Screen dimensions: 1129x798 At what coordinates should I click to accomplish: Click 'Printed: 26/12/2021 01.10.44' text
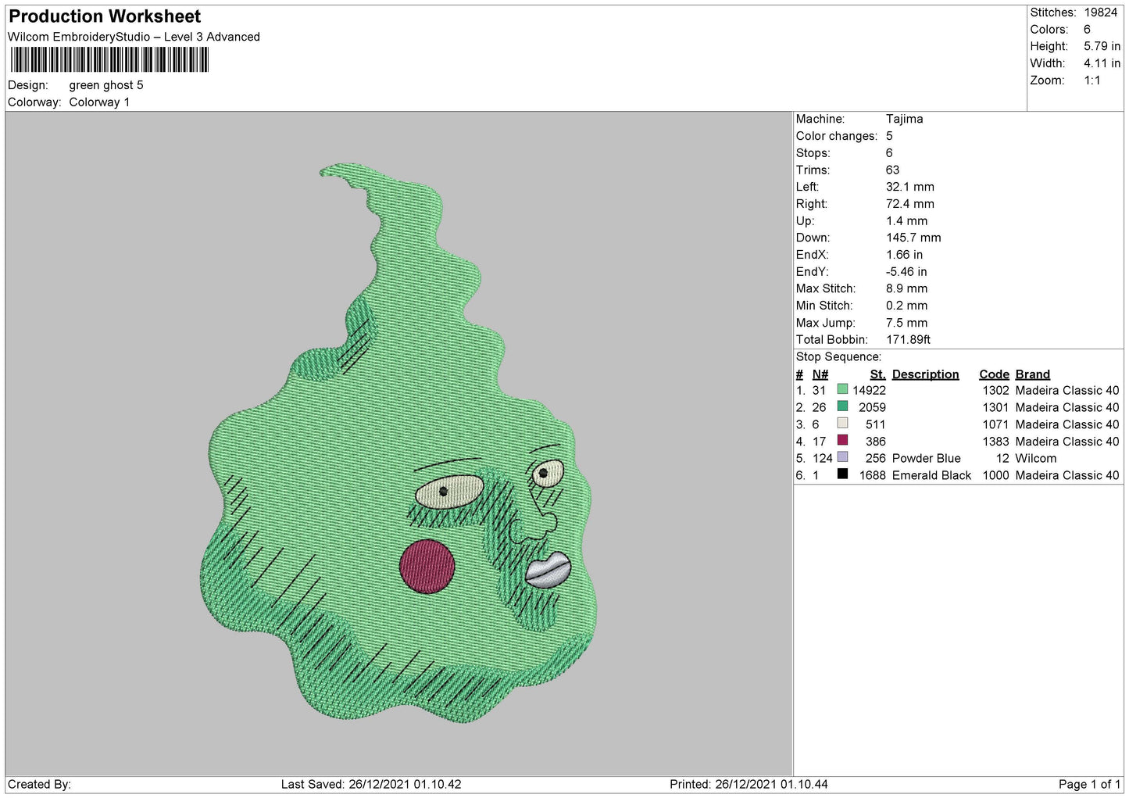pyautogui.click(x=748, y=785)
